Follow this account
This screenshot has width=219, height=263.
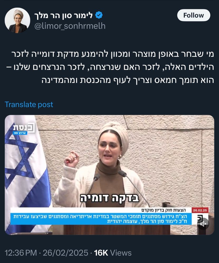[x=194, y=15]
